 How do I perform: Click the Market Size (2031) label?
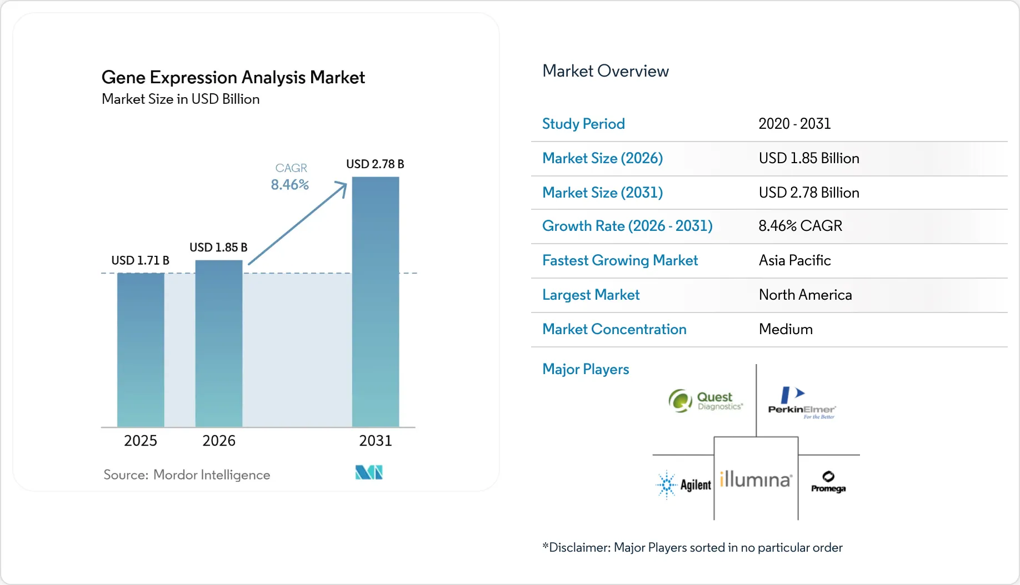[603, 193]
